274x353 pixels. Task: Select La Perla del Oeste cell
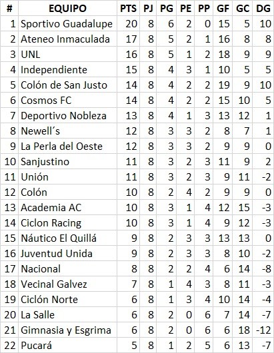point(61,147)
